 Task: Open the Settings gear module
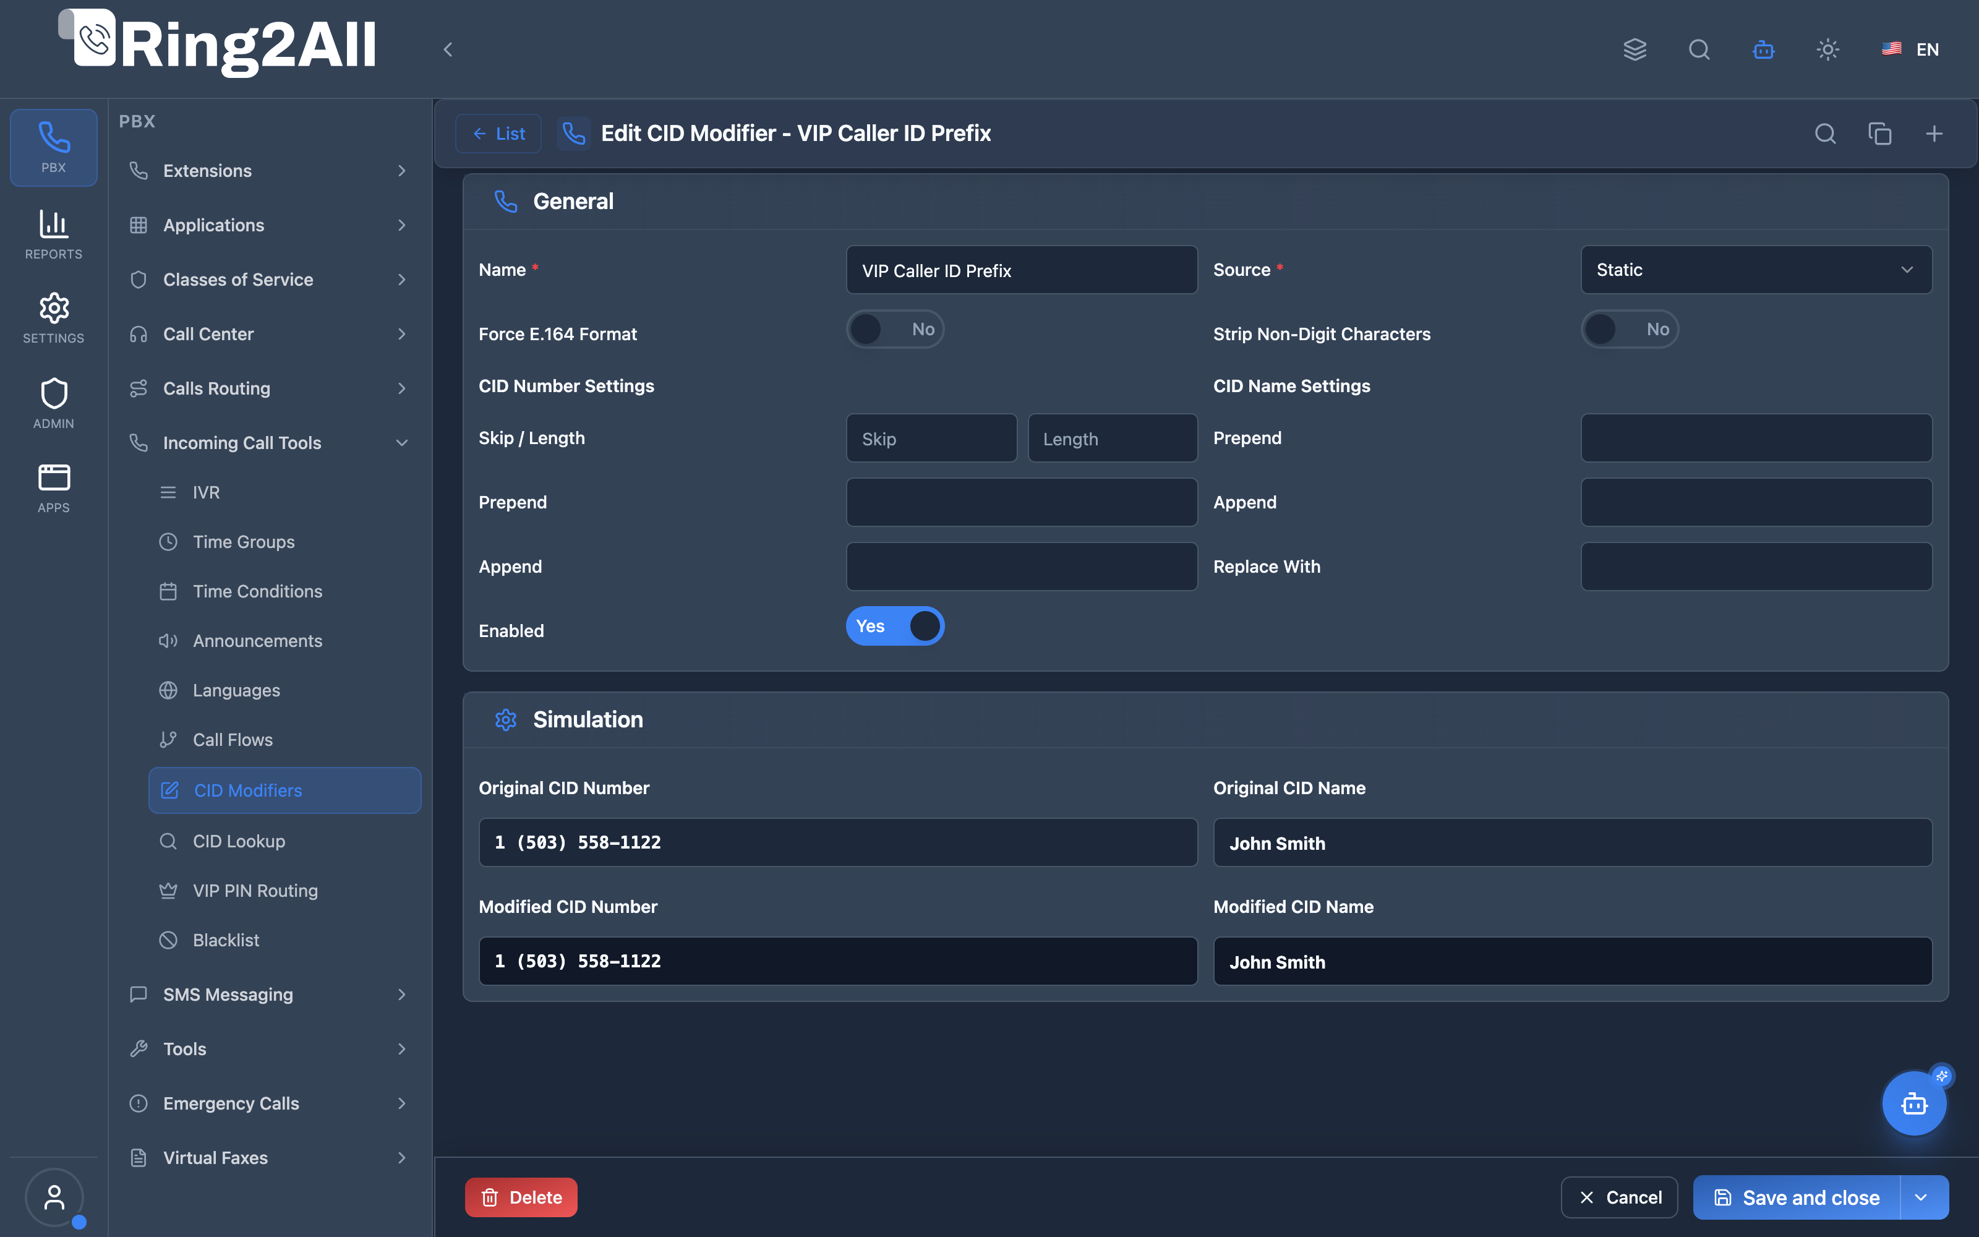tap(54, 319)
